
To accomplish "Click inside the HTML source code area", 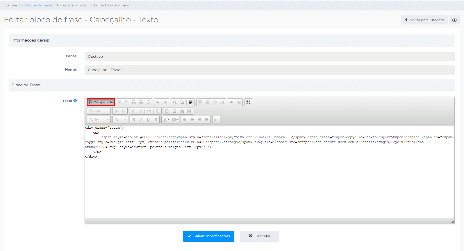I will coord(270,171).
